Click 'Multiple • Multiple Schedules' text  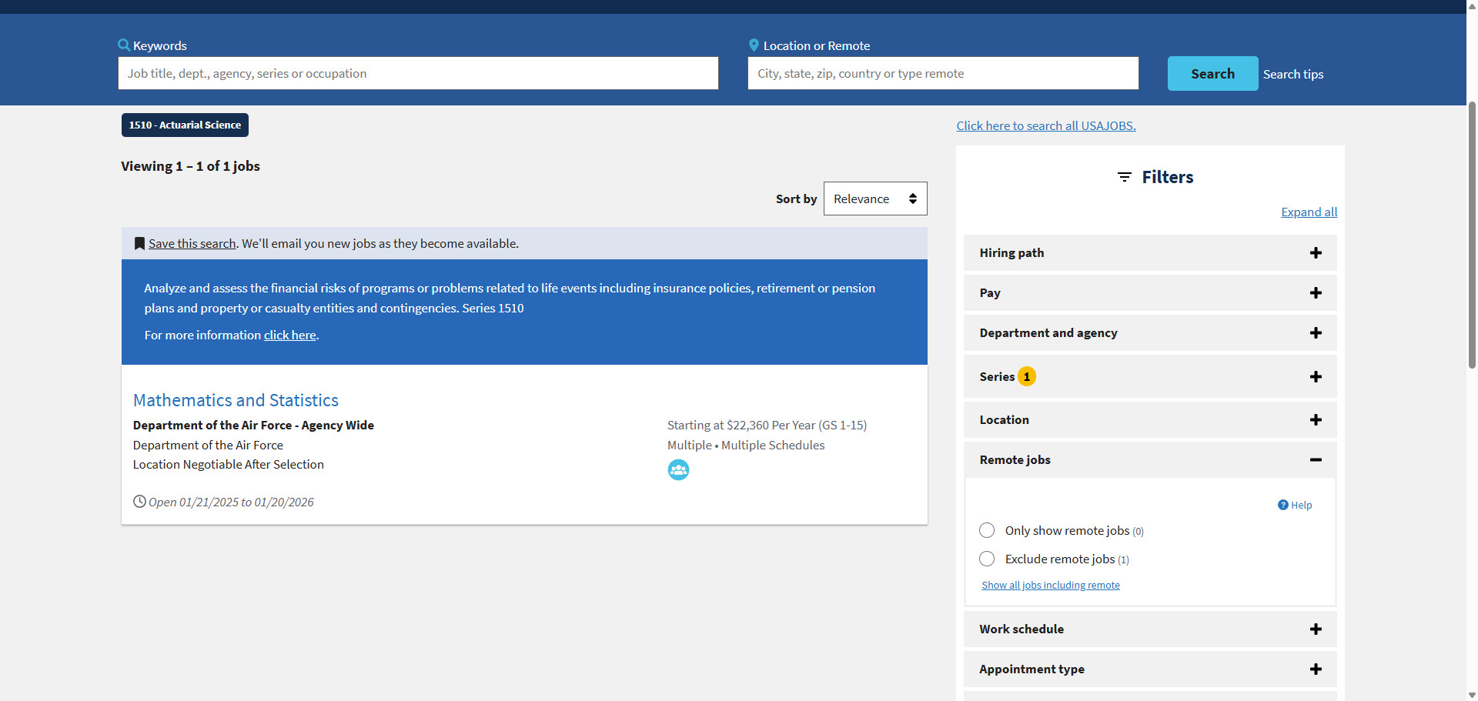pyautogui.click(x=746, y=445)
